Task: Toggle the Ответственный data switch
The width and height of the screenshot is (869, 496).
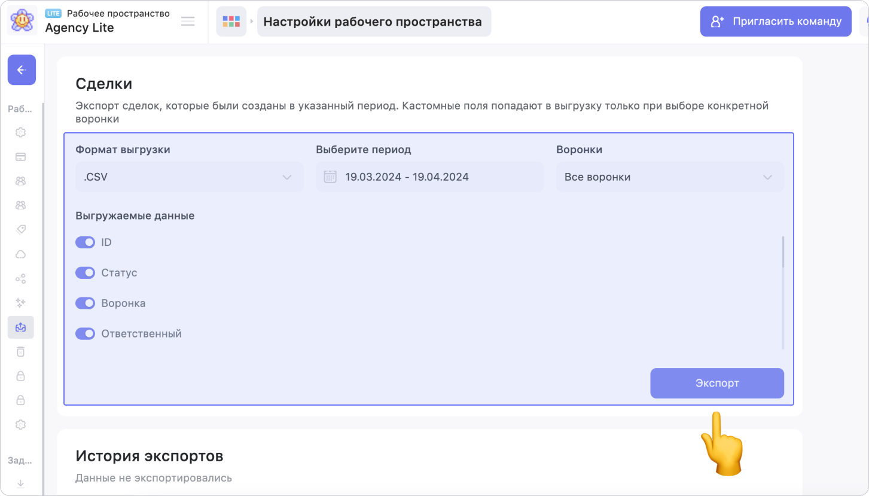Action: coord(85,334)
